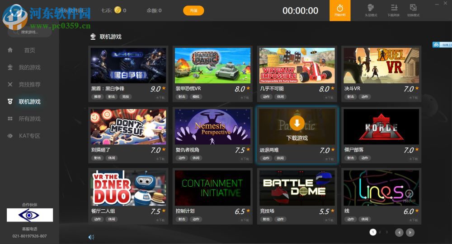
Task: Click the blue cloud icon at right edge
Action: coord(436,45)
